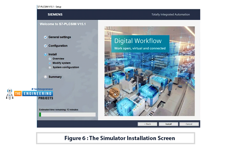The height and width of the screenshot is (148, 236).
Task: Click the 'Totally Integrated Automation' header text
Action: [x=171, y=15]
